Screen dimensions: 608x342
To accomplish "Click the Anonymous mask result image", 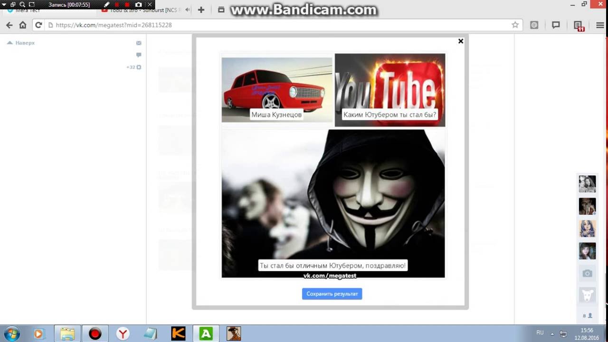I will click(x=333, y=203).
